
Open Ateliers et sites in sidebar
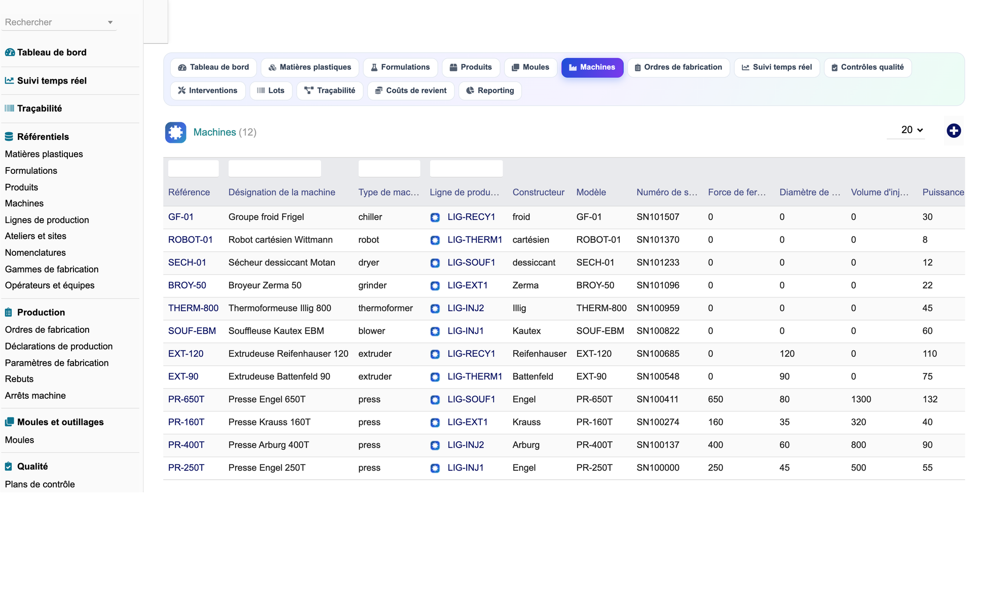click(x=35, y=236)
